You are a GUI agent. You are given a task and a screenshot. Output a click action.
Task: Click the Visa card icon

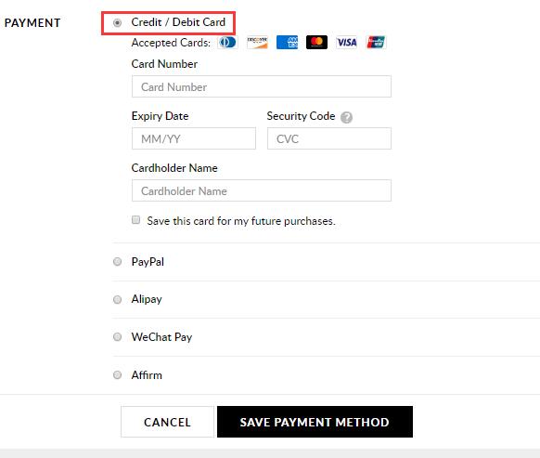346,43
